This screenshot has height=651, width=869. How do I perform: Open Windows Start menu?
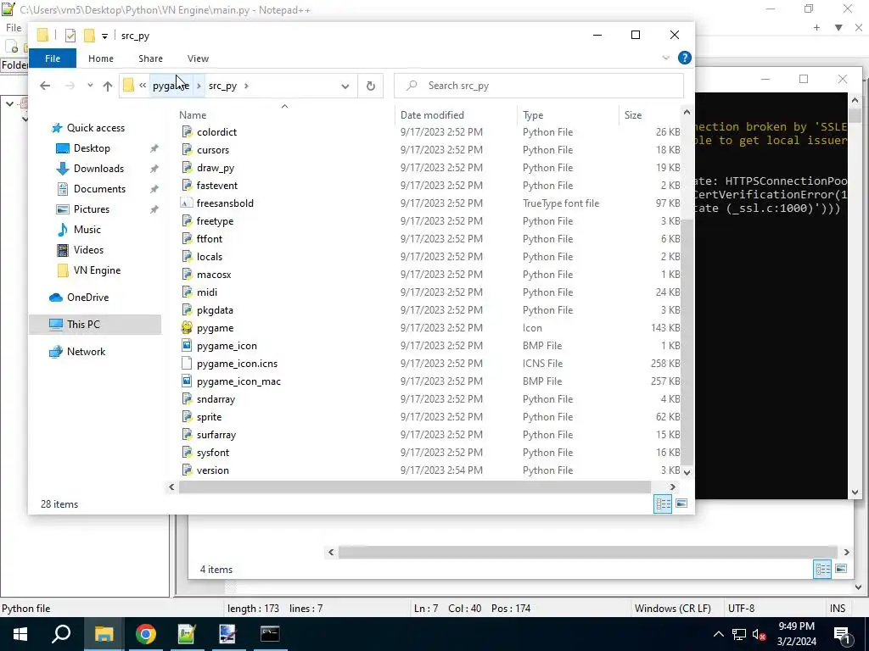20,634
